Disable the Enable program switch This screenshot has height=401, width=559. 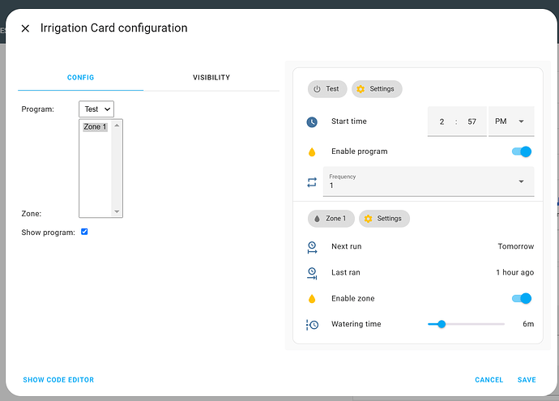coord(522,151)
